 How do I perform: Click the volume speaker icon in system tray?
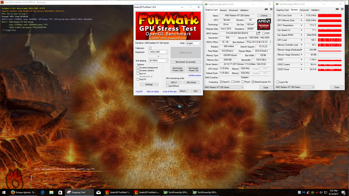click(x=321, y=192)
